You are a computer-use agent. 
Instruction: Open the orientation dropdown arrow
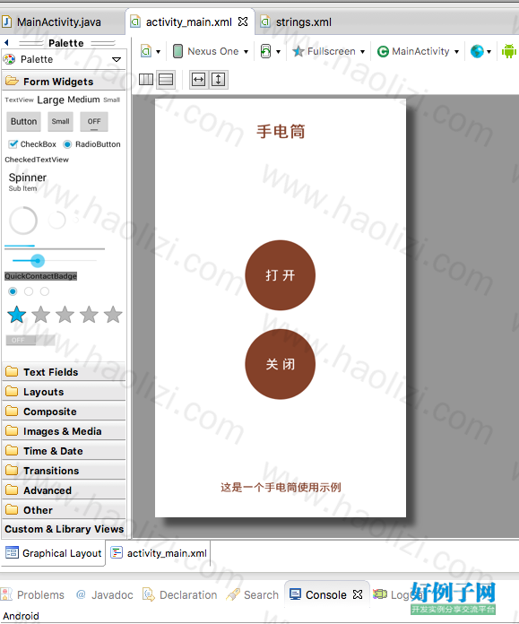(x=278, y=52)
